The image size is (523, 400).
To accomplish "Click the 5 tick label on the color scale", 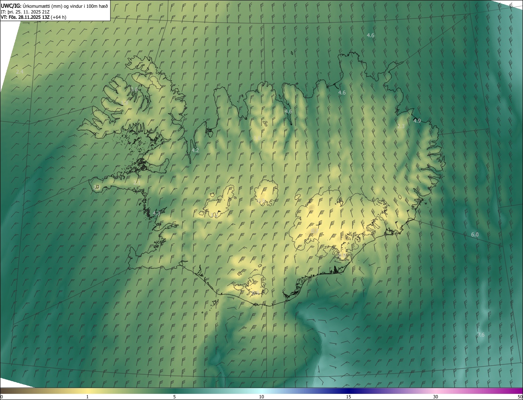I will tap(174, 397).
